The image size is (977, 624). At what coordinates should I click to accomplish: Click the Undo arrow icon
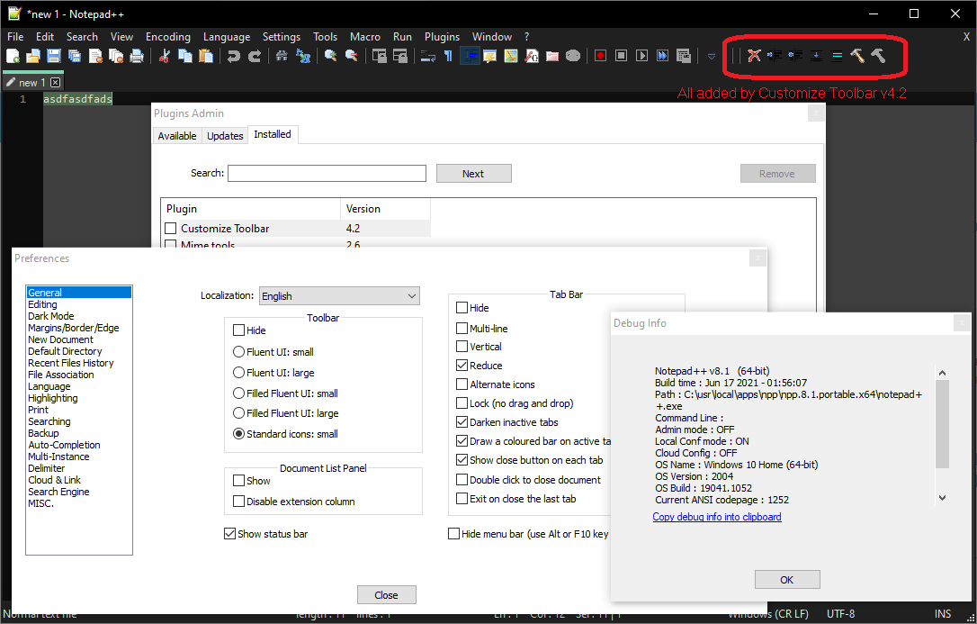click(x=234, y=56)
